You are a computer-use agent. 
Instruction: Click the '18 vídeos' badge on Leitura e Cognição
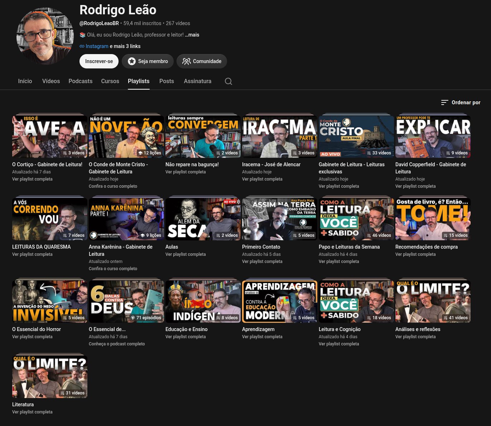tap(379, 318)
